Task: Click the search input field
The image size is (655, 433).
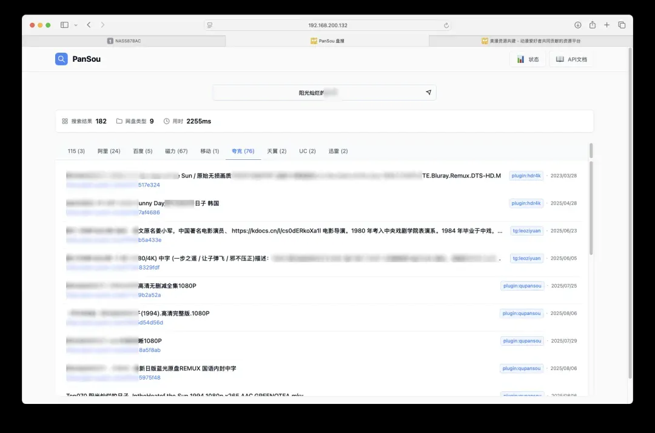Action: click(315, 93)
